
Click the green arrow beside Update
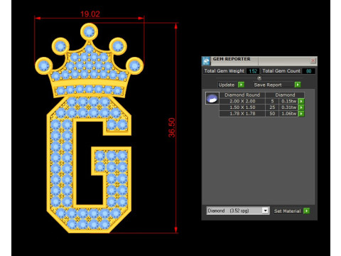click(241, 85)
